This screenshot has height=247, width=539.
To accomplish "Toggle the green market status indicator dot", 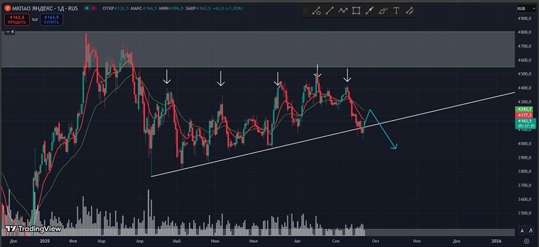I will [x=87, y=8].
